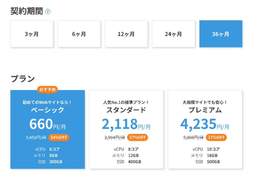Click the 27%OFF badge on プレミアム plan

[x=216, y=137]
